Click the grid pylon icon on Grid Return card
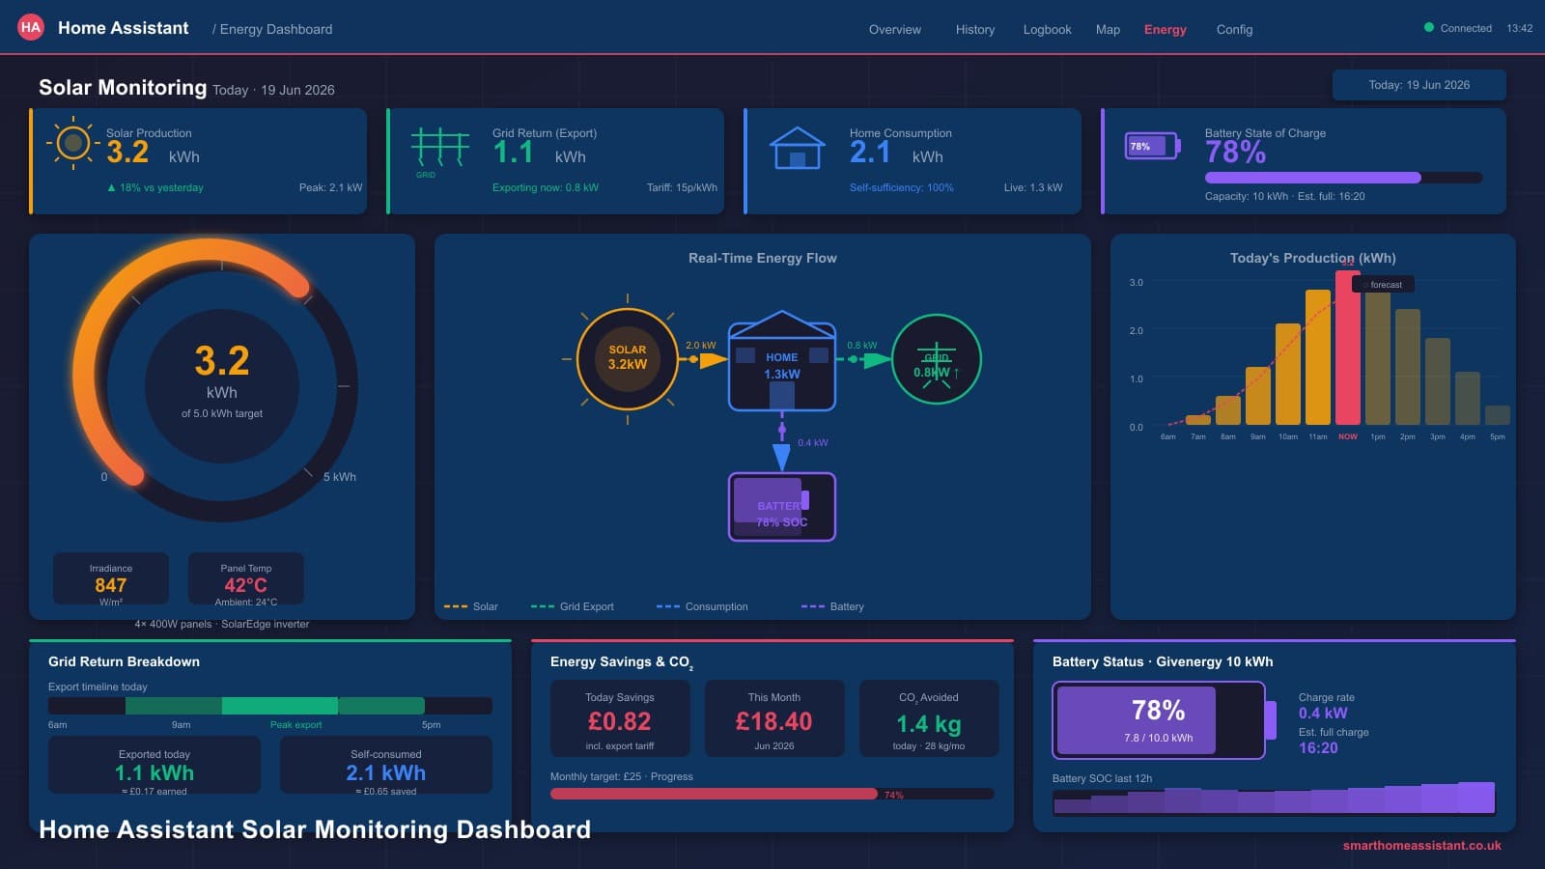The image size is (1545, 869). pos(439,148)
